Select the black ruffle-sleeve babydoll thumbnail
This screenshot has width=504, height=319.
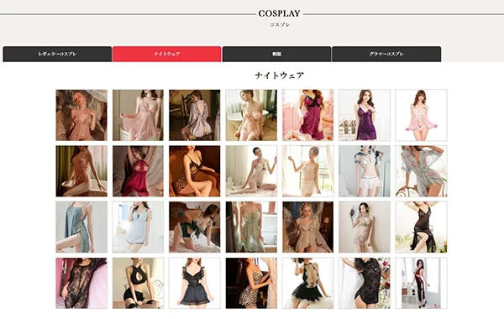[195, 284]
